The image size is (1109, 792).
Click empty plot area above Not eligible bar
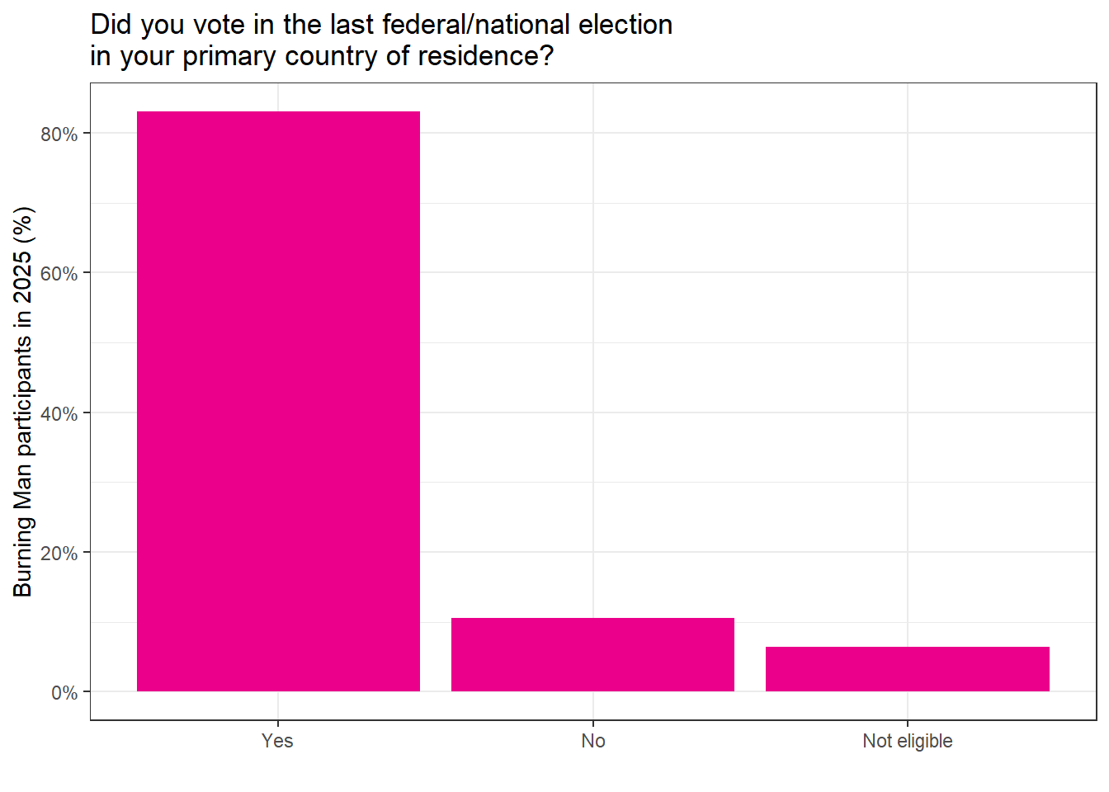[908, 363]
